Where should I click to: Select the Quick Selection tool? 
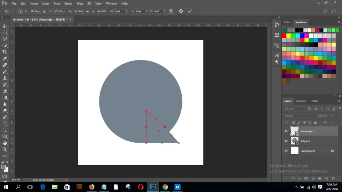coord(5,46)
